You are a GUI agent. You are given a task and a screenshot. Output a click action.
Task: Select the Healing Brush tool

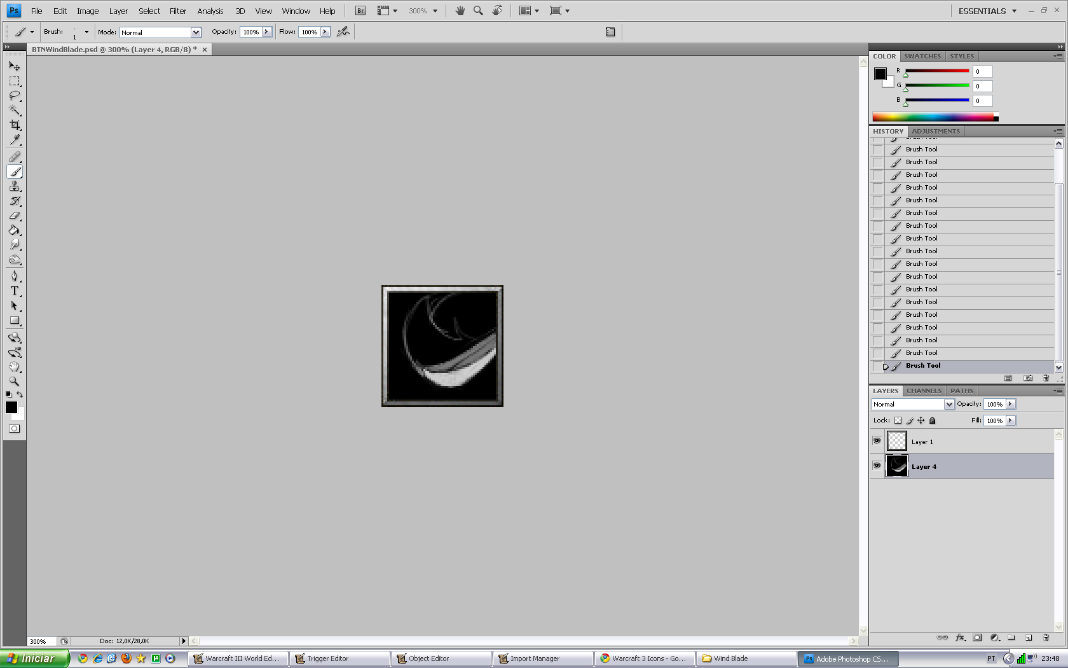[15, 157]
